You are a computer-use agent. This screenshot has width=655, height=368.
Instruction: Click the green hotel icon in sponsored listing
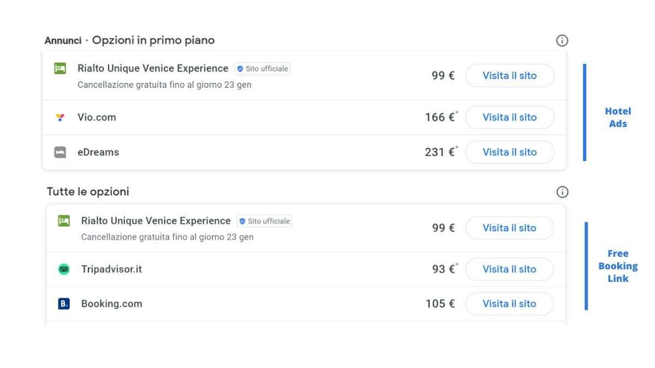(60, 69)
